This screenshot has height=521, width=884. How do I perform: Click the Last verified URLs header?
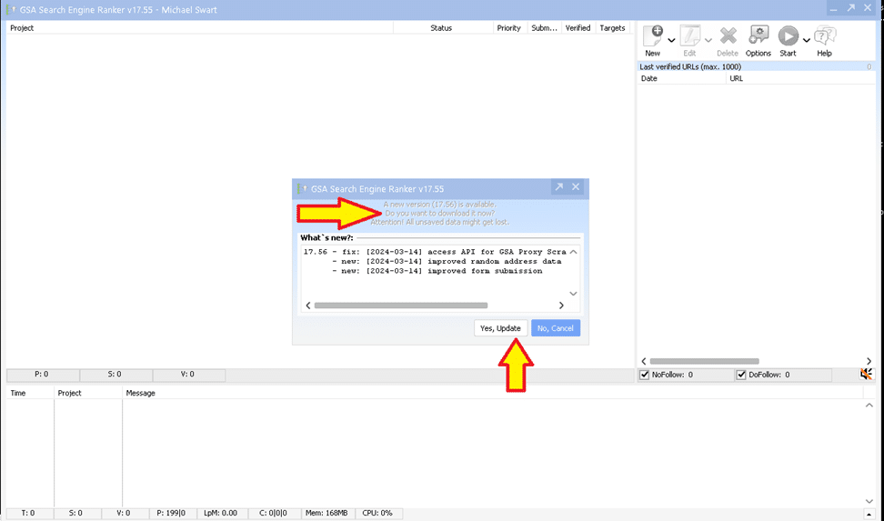click(x=756, y=66)
